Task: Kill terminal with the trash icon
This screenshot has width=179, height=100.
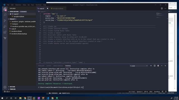Action: 158,66
